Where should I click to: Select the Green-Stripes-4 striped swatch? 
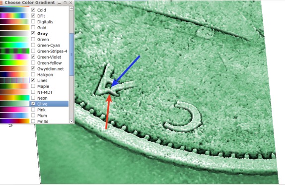point(14,51)
